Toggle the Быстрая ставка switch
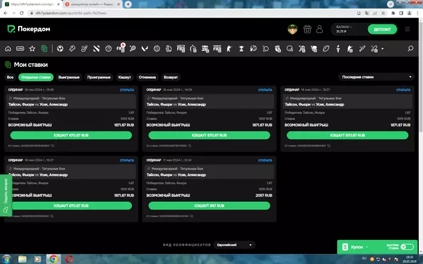This screenshot has height=264, width=423. pyautogui.click(x=407, y=247)
